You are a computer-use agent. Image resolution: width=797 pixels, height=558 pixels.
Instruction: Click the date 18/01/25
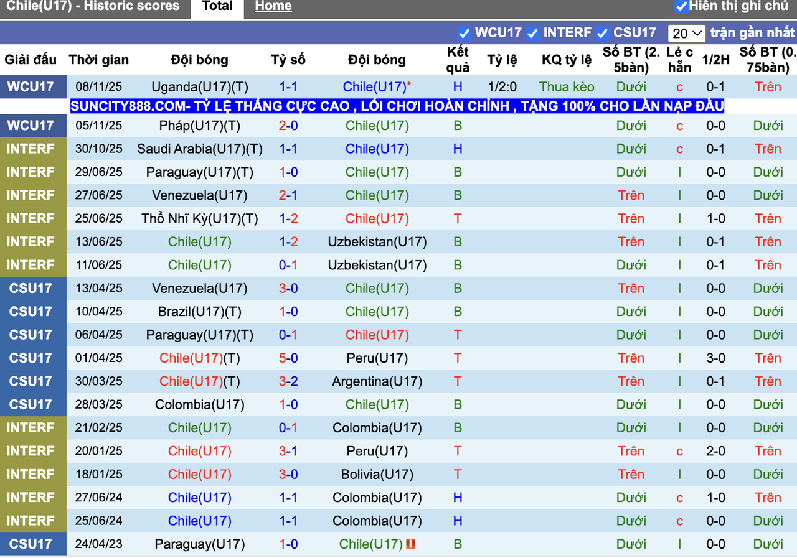[x=99, y=475]
